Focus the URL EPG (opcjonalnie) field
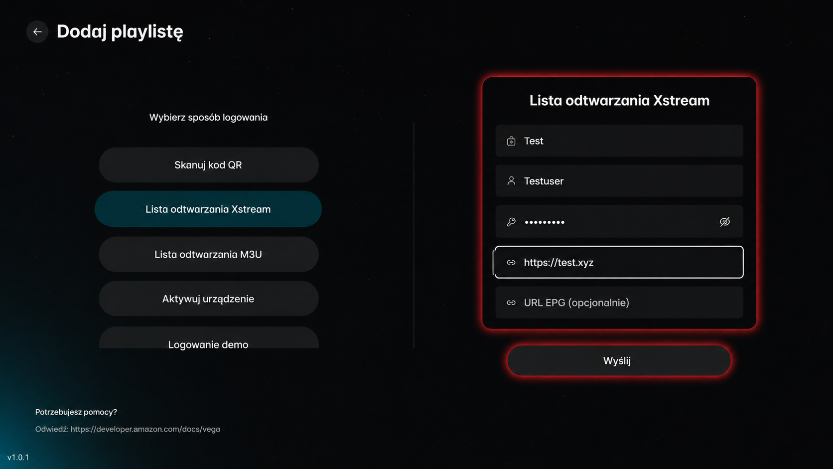This screenshot has width=833, height=469. (619, 303)
